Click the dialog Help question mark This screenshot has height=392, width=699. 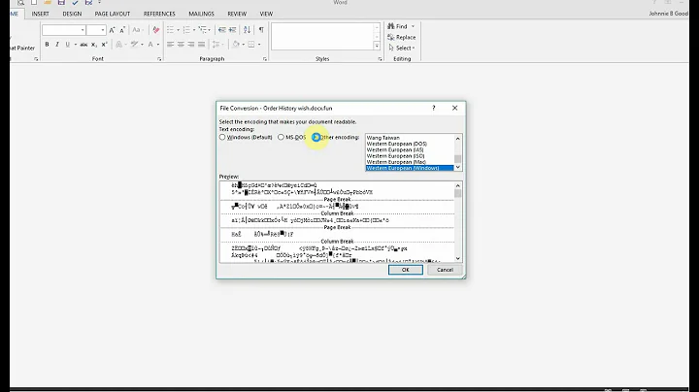point(433,108)
